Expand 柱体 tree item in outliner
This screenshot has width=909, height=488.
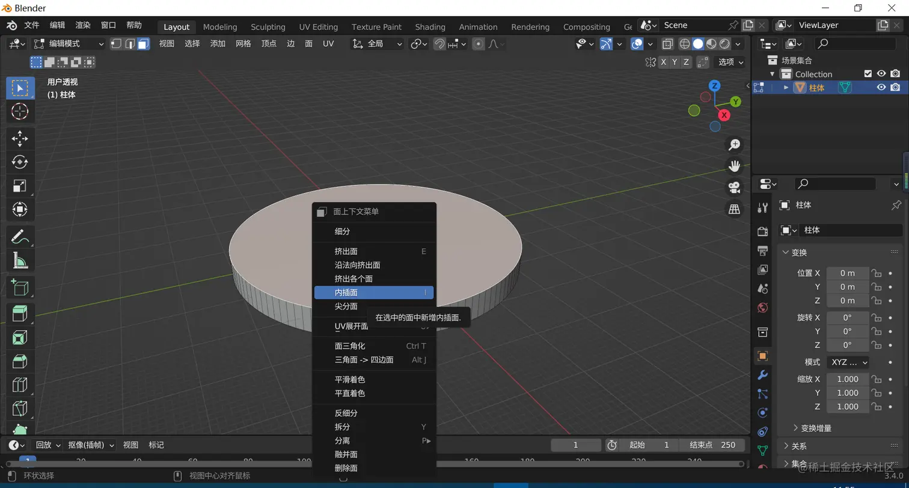pos(786,87)
